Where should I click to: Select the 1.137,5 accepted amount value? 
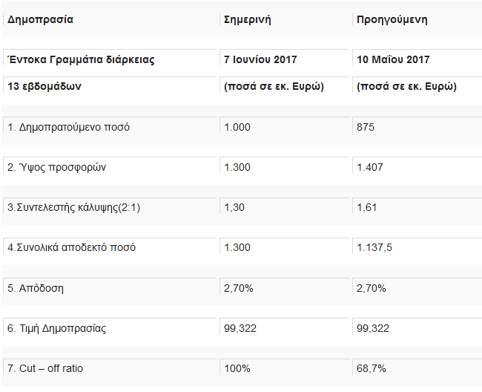pyautogui.click(x=374, y=247)
